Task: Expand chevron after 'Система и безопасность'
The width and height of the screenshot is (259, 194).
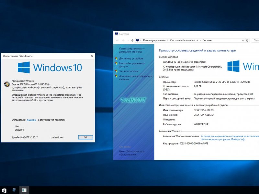Action: (x=200, y=40)
